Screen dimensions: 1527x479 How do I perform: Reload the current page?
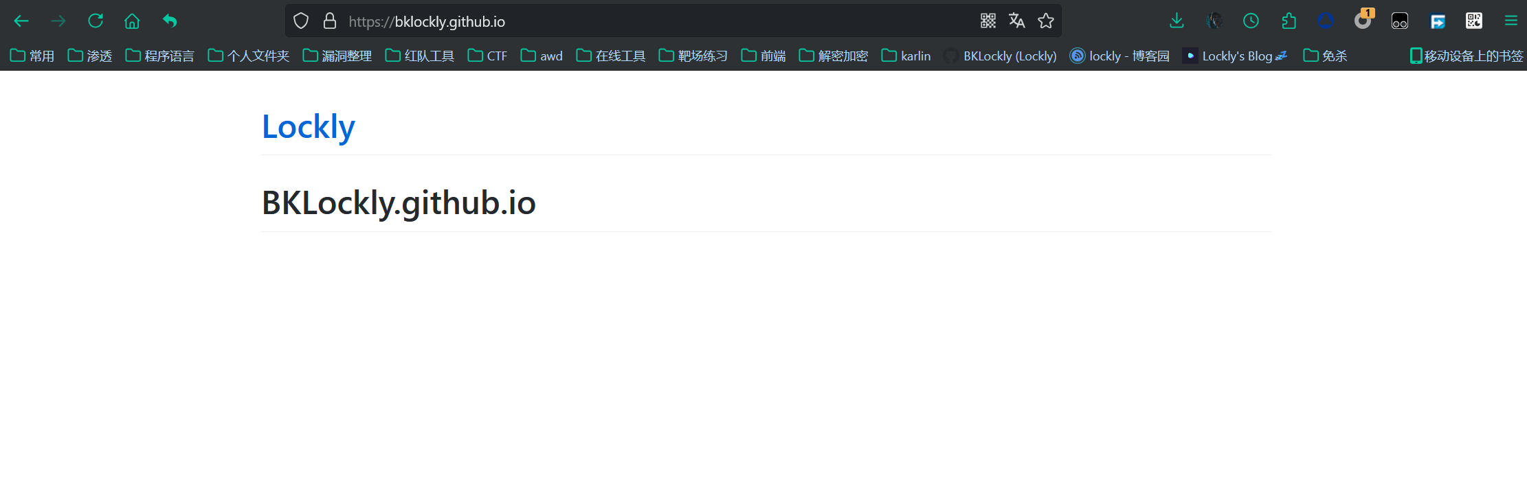(96, 21)
